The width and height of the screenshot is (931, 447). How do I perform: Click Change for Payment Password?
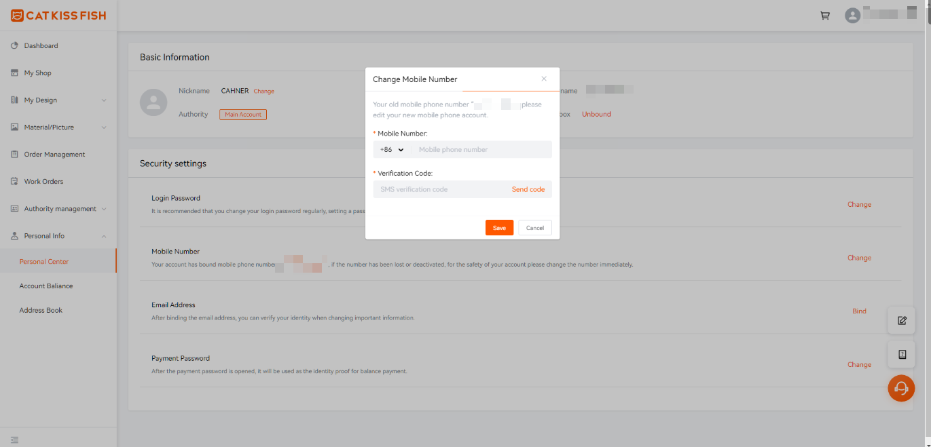click(x=859, y=364)
